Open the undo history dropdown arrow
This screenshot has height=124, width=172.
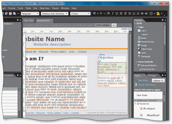click(98, 13)
